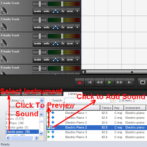Preview the last Electric Piano 3 sound
The width and height of the screenshot is (147, 147).
[49, 137]
